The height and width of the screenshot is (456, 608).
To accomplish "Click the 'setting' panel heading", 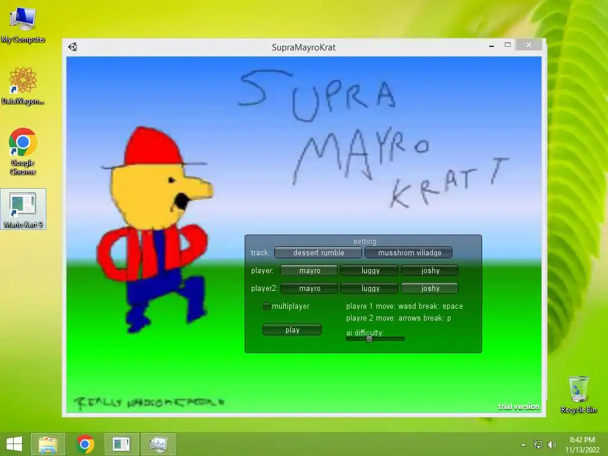I will [365, 242].
